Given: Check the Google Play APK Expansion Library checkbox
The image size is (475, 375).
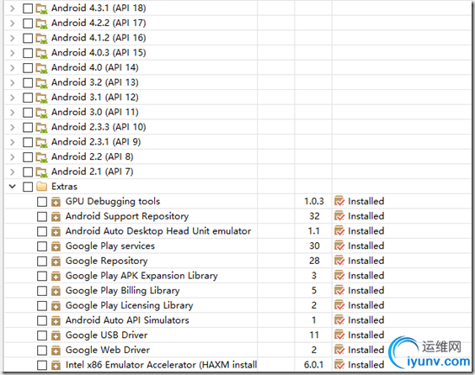Looking at the screenshot, I should 42,276.
